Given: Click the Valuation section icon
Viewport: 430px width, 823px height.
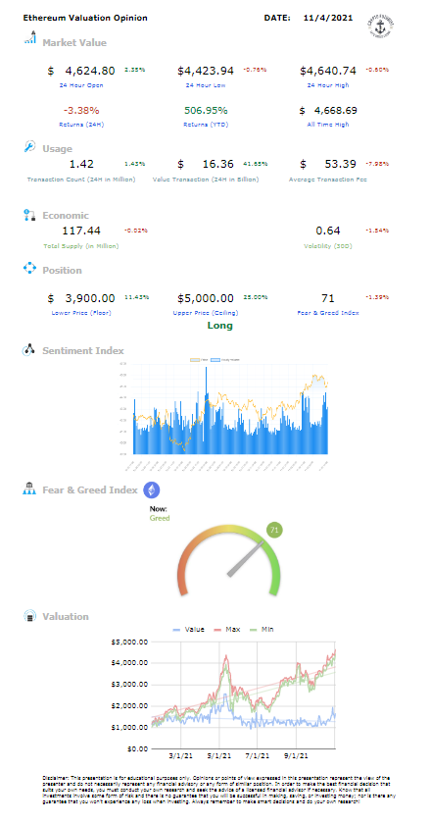Looking at the screenshot, I should [30, 616].
